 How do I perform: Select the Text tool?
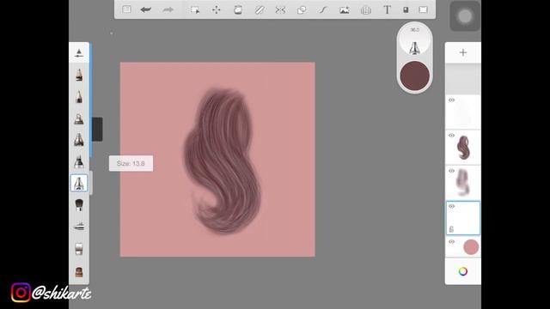click(387, 9)
